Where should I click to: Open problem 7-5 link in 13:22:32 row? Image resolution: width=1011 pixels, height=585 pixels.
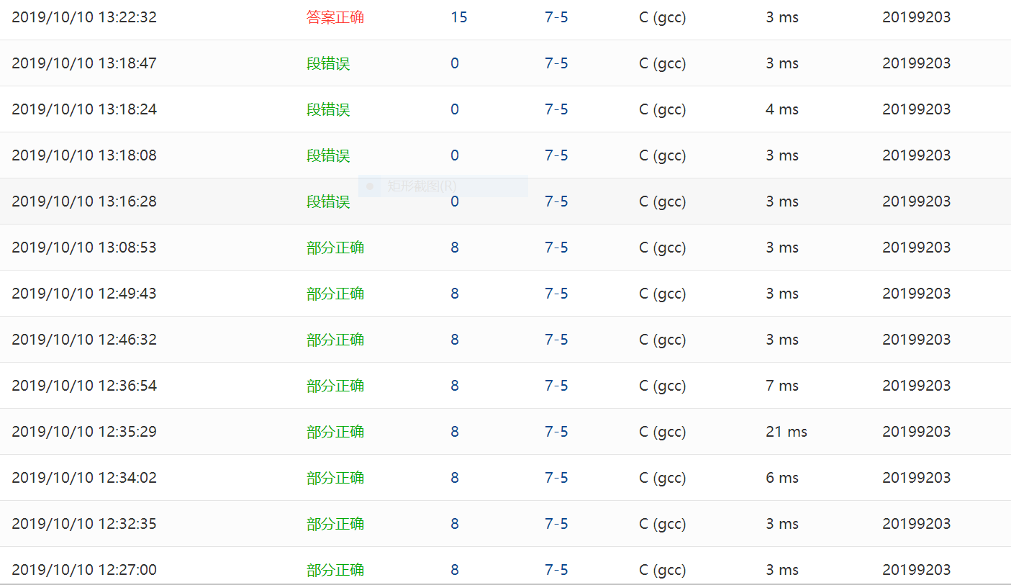[x=556, y=17]
